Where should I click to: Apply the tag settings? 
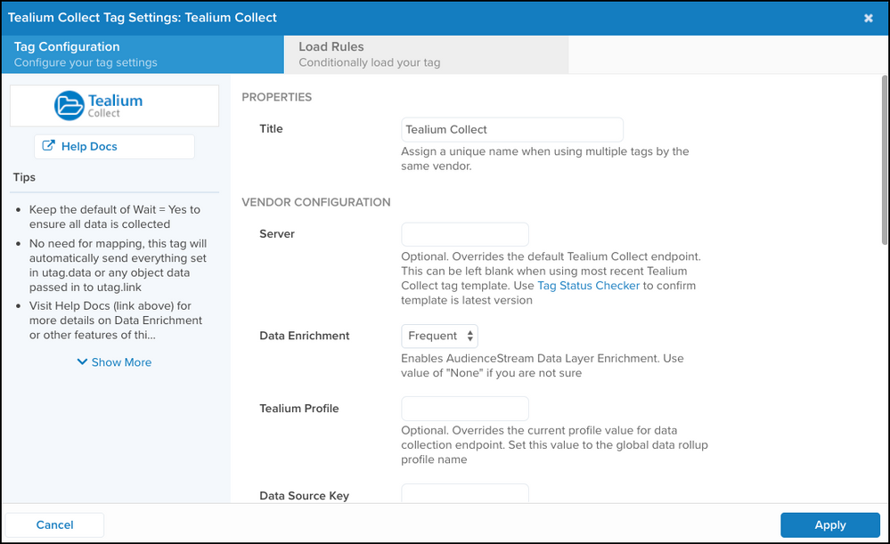coord(829,525)
